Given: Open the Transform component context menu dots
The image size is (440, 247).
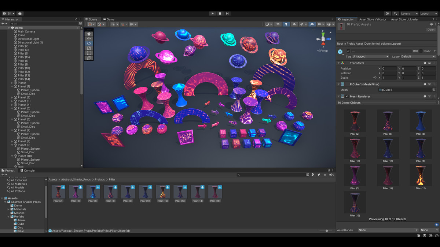Looking at the screenshot, I should (434, 63).
